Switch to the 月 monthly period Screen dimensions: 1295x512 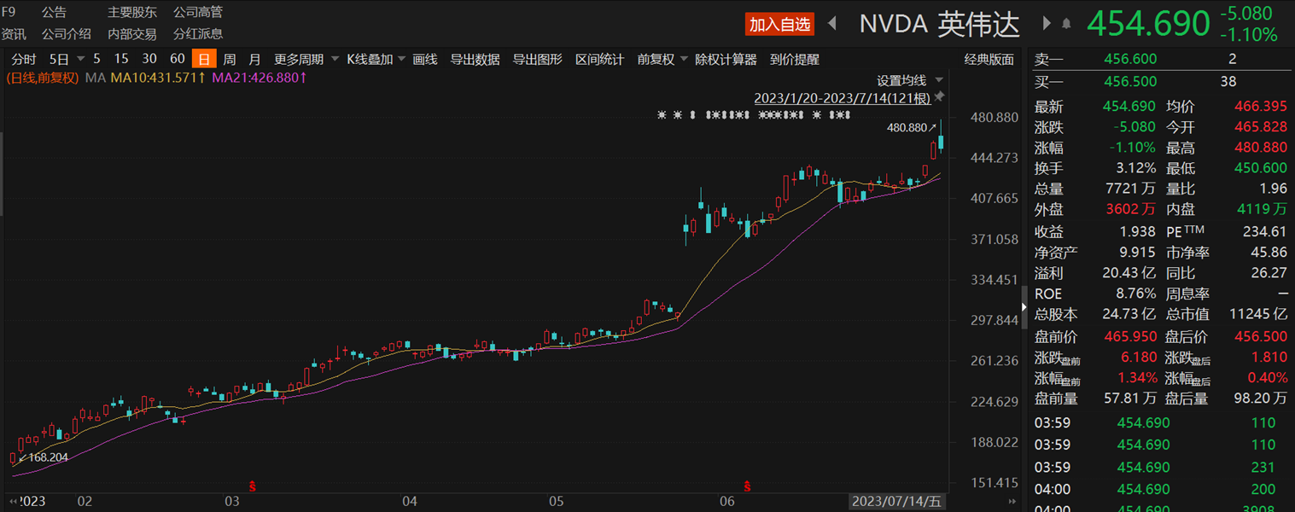tap(254, 59)
